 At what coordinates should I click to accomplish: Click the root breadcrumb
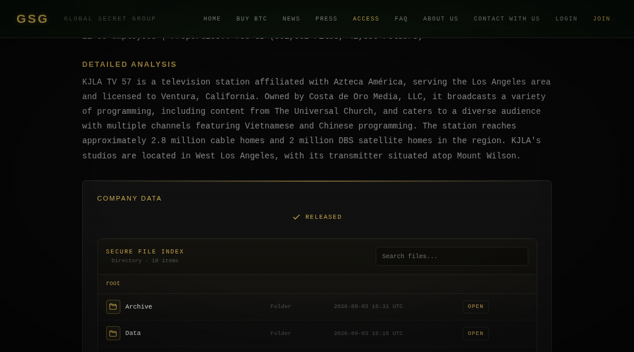pos(113,283)
